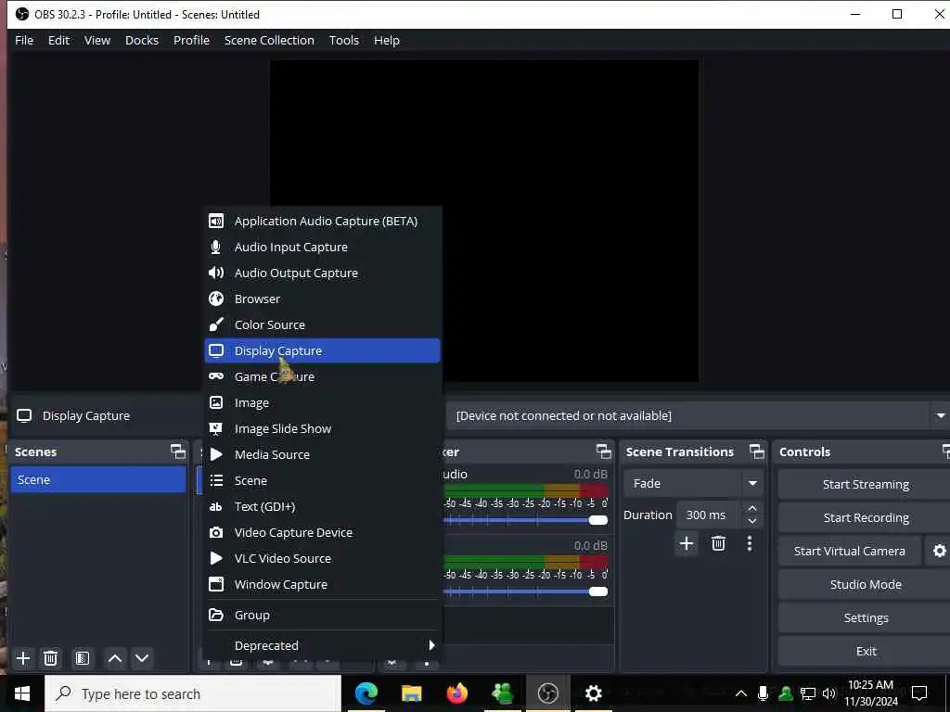Choose Audio Input Capture source
Viewport: 950px width, 712px height.
click(x=322, y=247)
